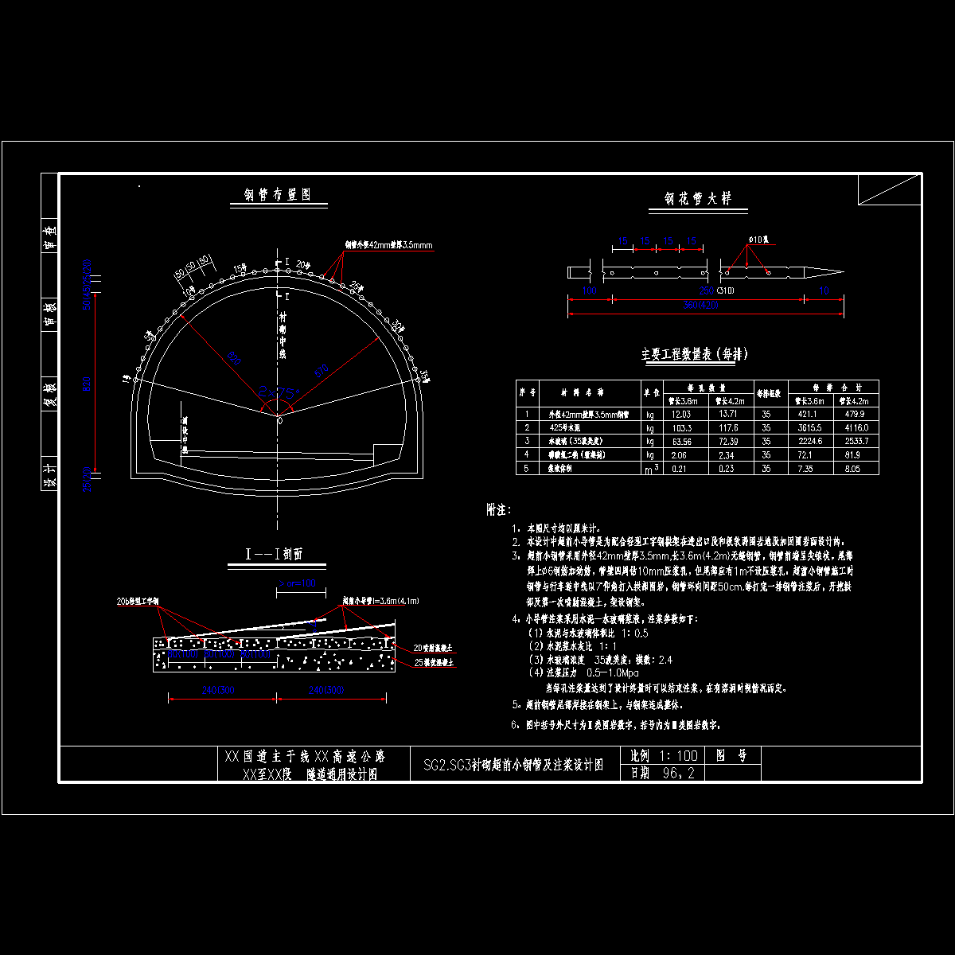
Task: Select the 附注 notes heading
Action: tap(499, 509)
